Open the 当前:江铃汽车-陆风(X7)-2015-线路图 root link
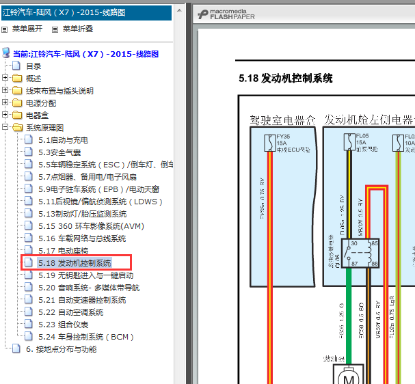The width and height of the screenshot is (415, 384). tap(85, 54)
